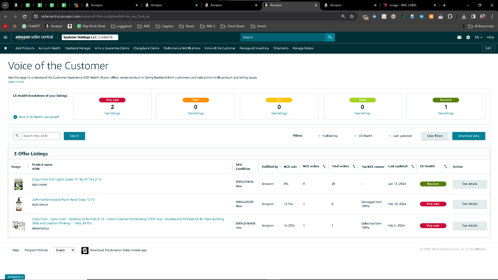Image resolution: width=498 pixels, height=280 pixels.
Task: Click the Seller Central top search box
Action: [283, 37]
